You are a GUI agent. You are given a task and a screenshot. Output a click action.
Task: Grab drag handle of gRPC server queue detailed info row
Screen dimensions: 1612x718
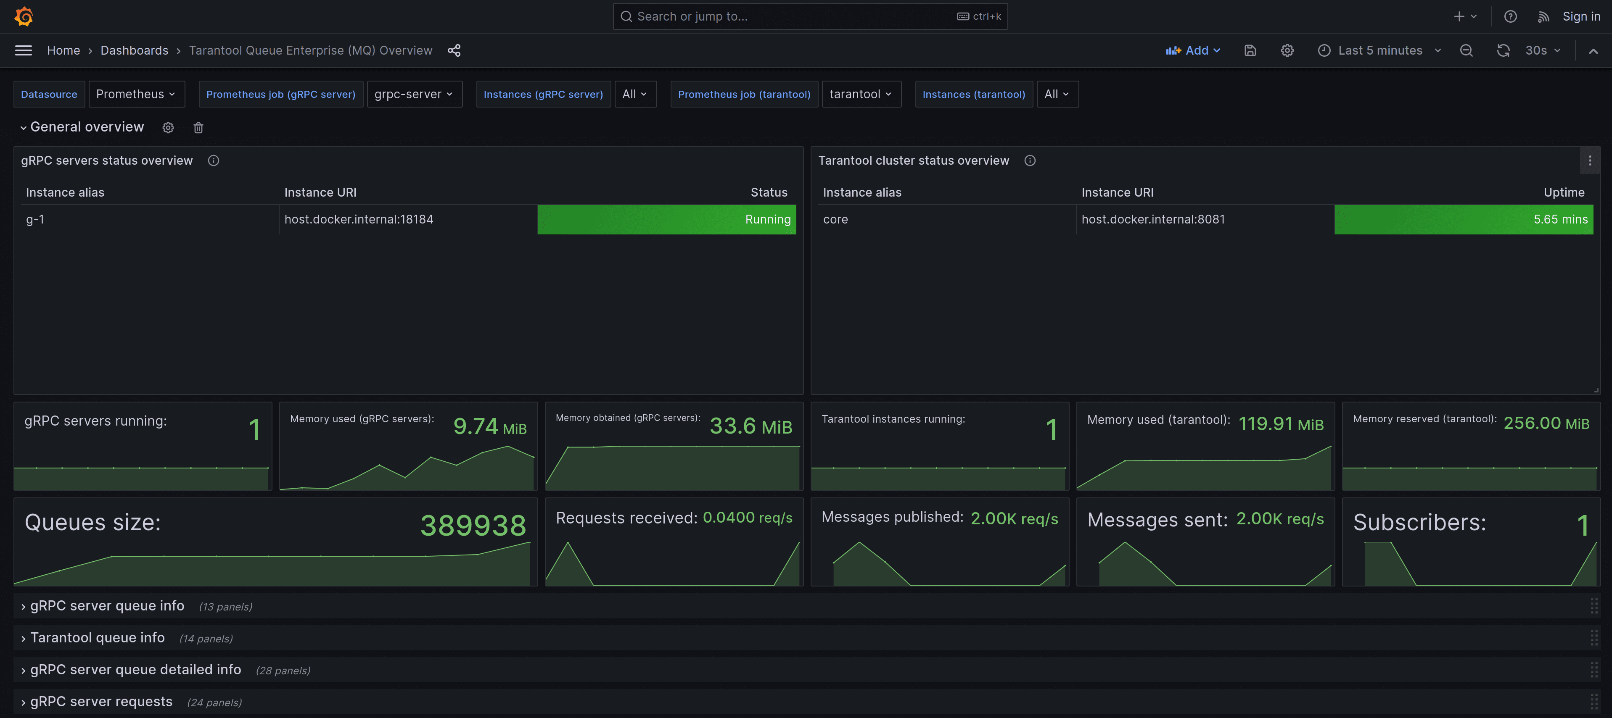point(1594,670)
